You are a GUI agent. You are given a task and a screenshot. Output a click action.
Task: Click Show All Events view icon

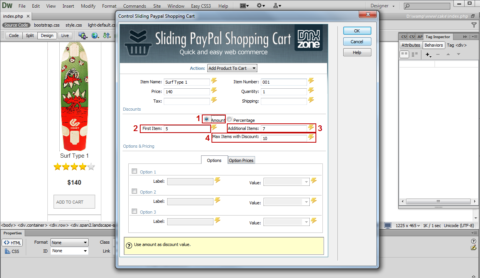point(415,54)
